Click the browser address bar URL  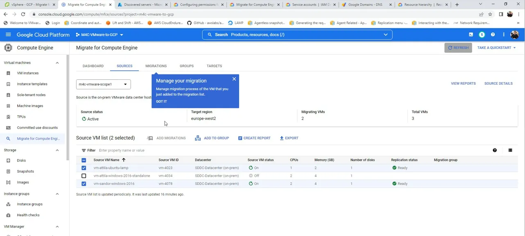pyautogui.click(x=106, y=14)
